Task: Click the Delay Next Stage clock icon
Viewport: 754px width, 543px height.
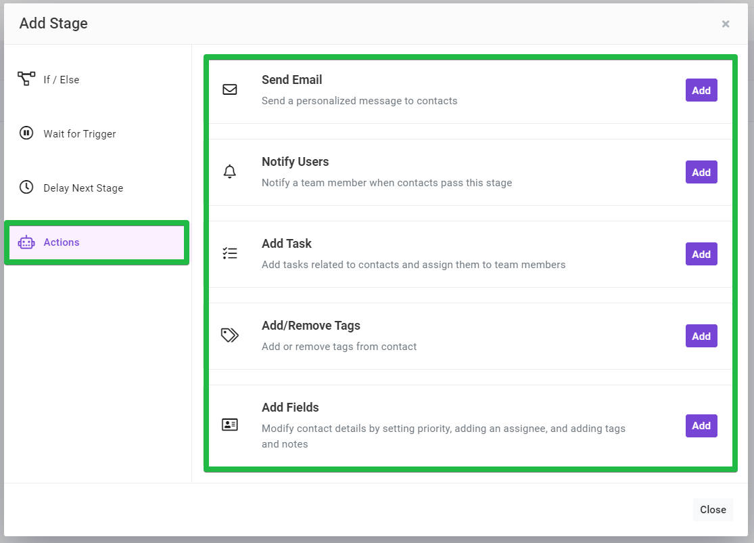Action: 26,188
